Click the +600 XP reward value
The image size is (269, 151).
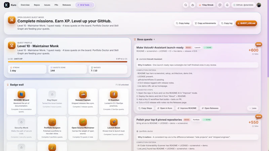click(254, 50)
